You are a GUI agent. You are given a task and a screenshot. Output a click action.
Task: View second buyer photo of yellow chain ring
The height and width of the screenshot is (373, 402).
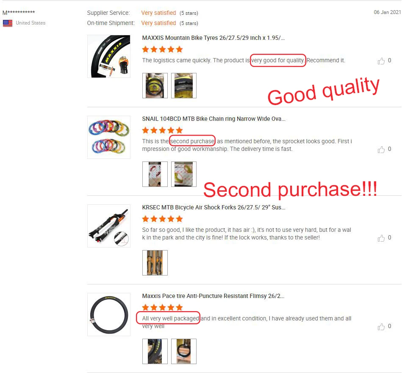click(183, 174)
